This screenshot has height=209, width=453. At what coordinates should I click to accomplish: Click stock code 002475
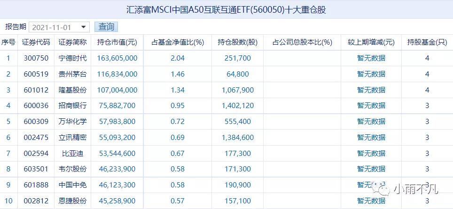[36, 138]
